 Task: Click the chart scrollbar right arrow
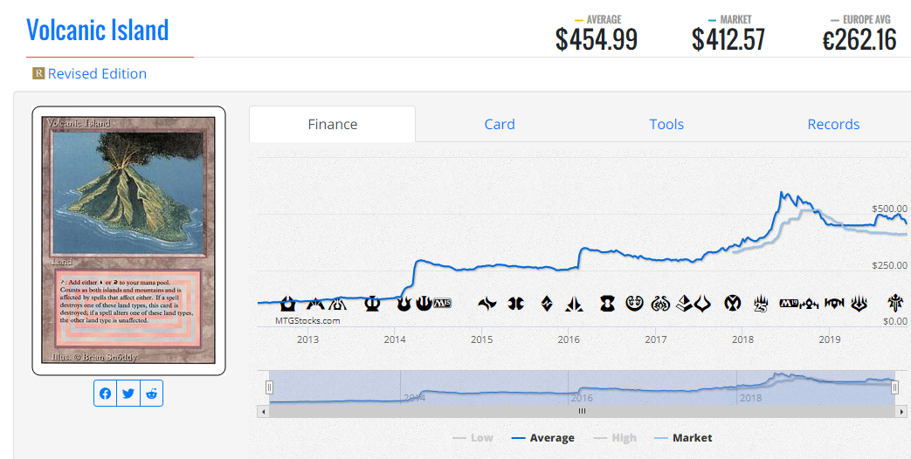901,411
